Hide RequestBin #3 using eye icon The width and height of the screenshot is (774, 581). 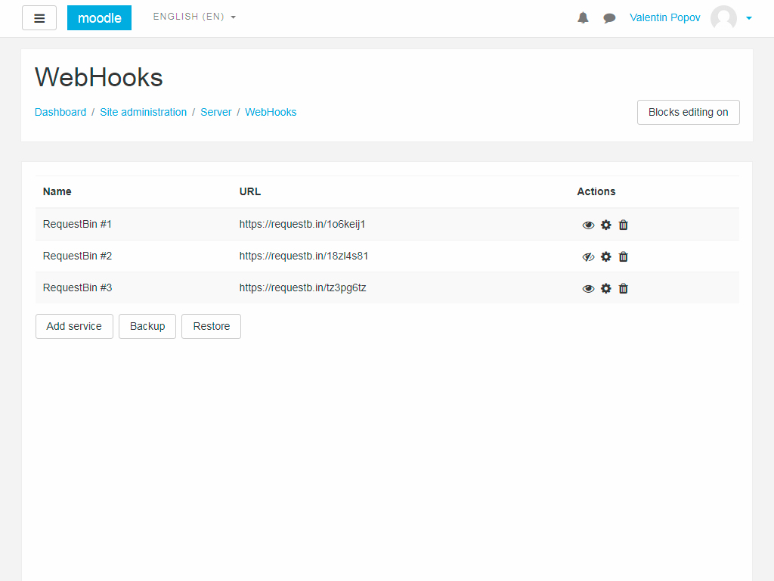588,288
